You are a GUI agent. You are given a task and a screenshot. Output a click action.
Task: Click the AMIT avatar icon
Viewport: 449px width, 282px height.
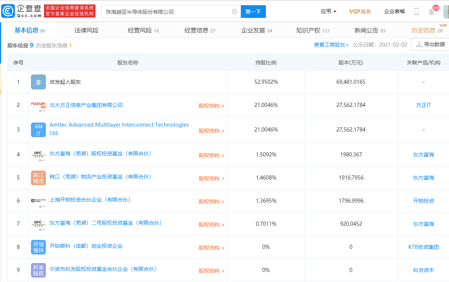(38, 130)
